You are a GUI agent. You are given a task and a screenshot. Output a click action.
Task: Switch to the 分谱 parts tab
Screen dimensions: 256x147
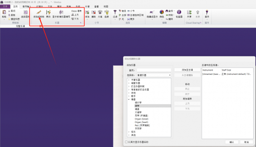87,6
